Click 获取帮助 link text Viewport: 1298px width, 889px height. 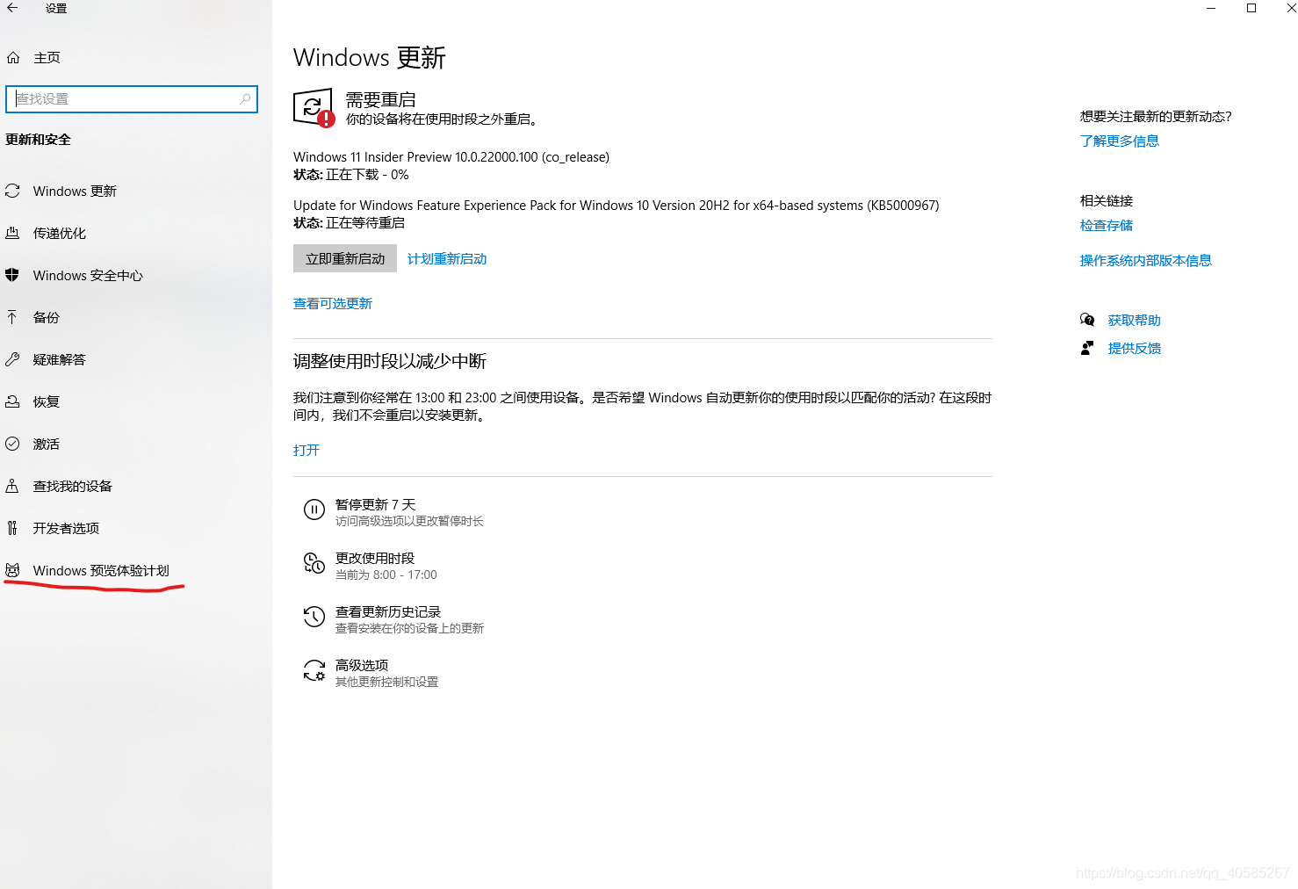[x=1135, y=321]
